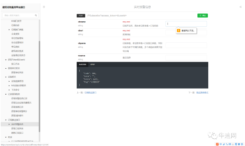Select the success response tab
Viewport: 245px width, 146px height.
[83, 64]
